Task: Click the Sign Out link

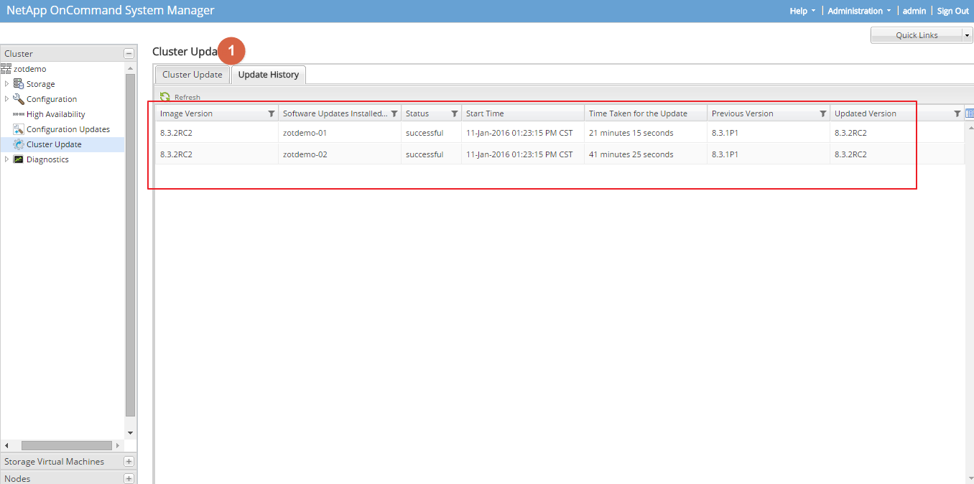Action: [x=952, y=11]
